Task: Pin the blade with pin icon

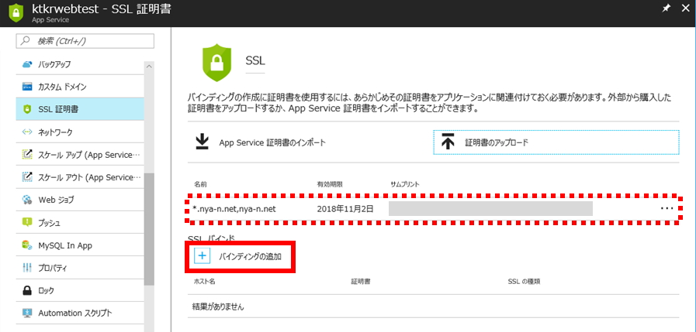Action: 666,9
